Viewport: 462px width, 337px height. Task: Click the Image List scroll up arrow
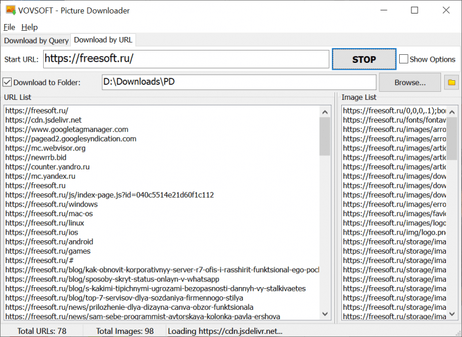pos(452,112)
